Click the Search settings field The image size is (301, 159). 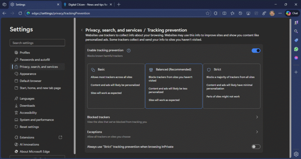37,43
